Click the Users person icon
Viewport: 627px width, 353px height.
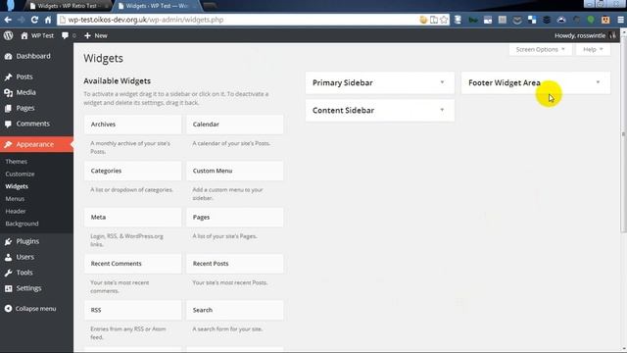click(x=9, y=257)
